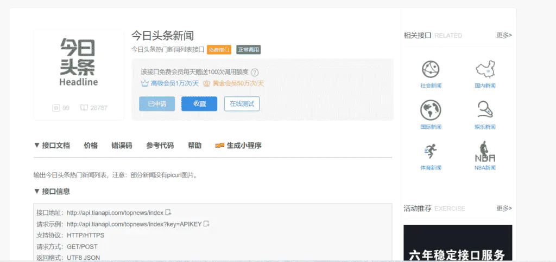Click 更多> next to 相关接口
The image size is (556, 262).
504,35
